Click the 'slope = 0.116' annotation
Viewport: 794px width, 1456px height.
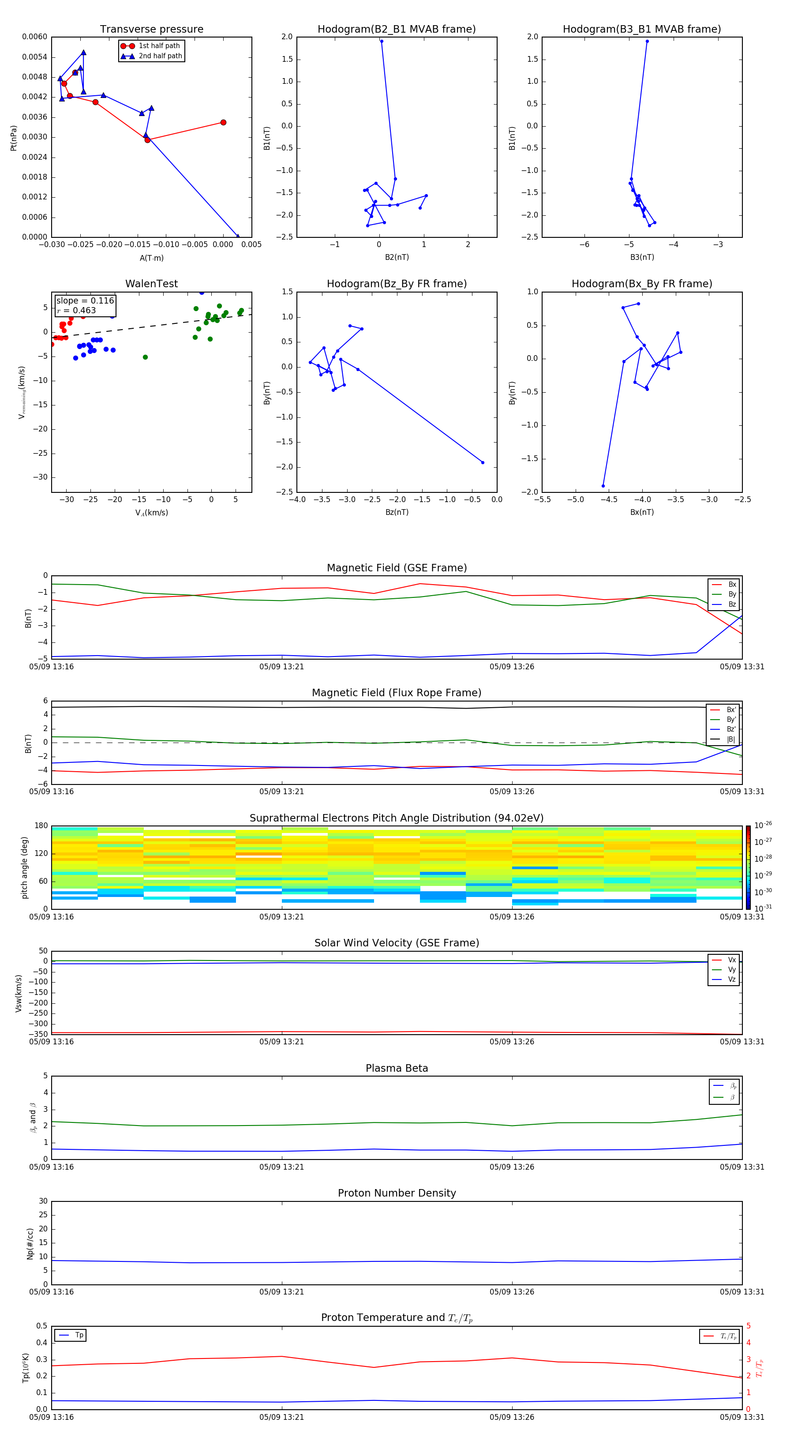click(x=85, y=301)
